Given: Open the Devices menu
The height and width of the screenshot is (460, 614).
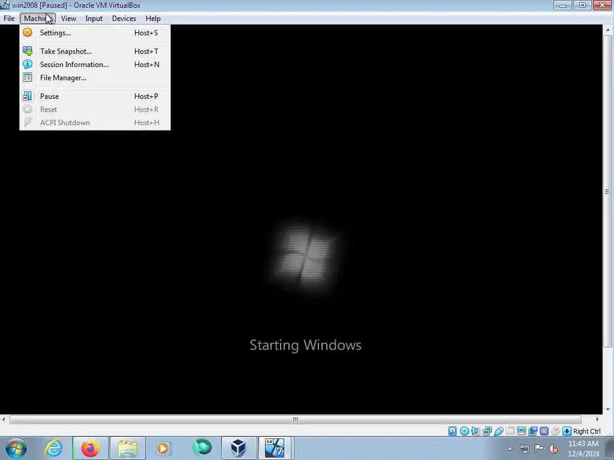Looking at the screenshot, I should tap(124, 19).
